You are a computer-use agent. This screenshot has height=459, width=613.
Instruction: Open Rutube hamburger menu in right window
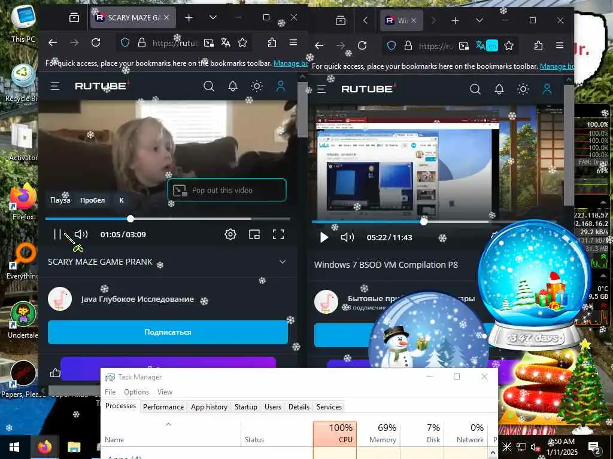pyautogui.click(x=321, y=89)
